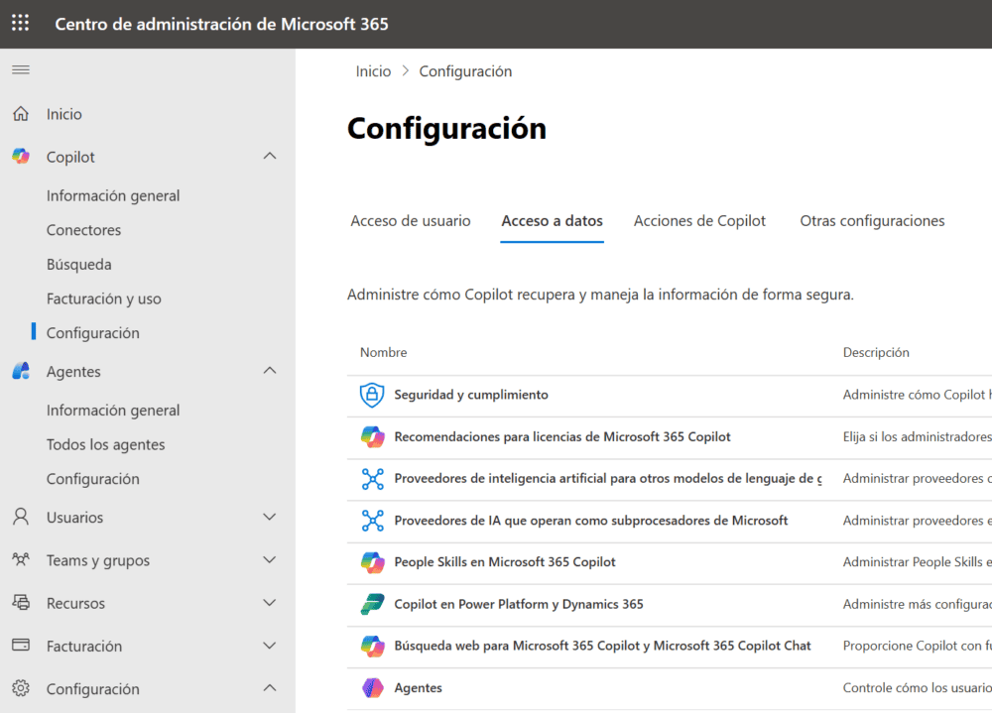Switch to the Acceso de usuario tab
This screenshot has width=992, height=713.
[x=411, y=220]
